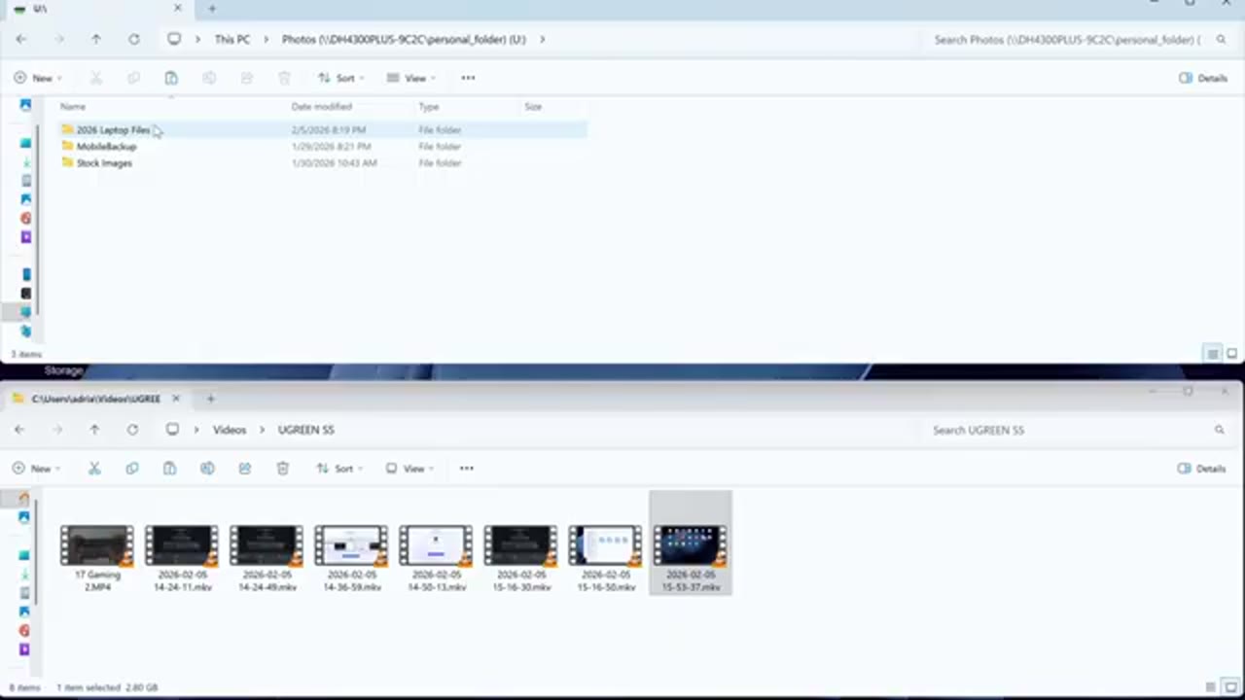Image resolution: width=1245 pixels, height=700 pixels.
Task: Go back using the navigation back arrow
Action: (19, 429)
